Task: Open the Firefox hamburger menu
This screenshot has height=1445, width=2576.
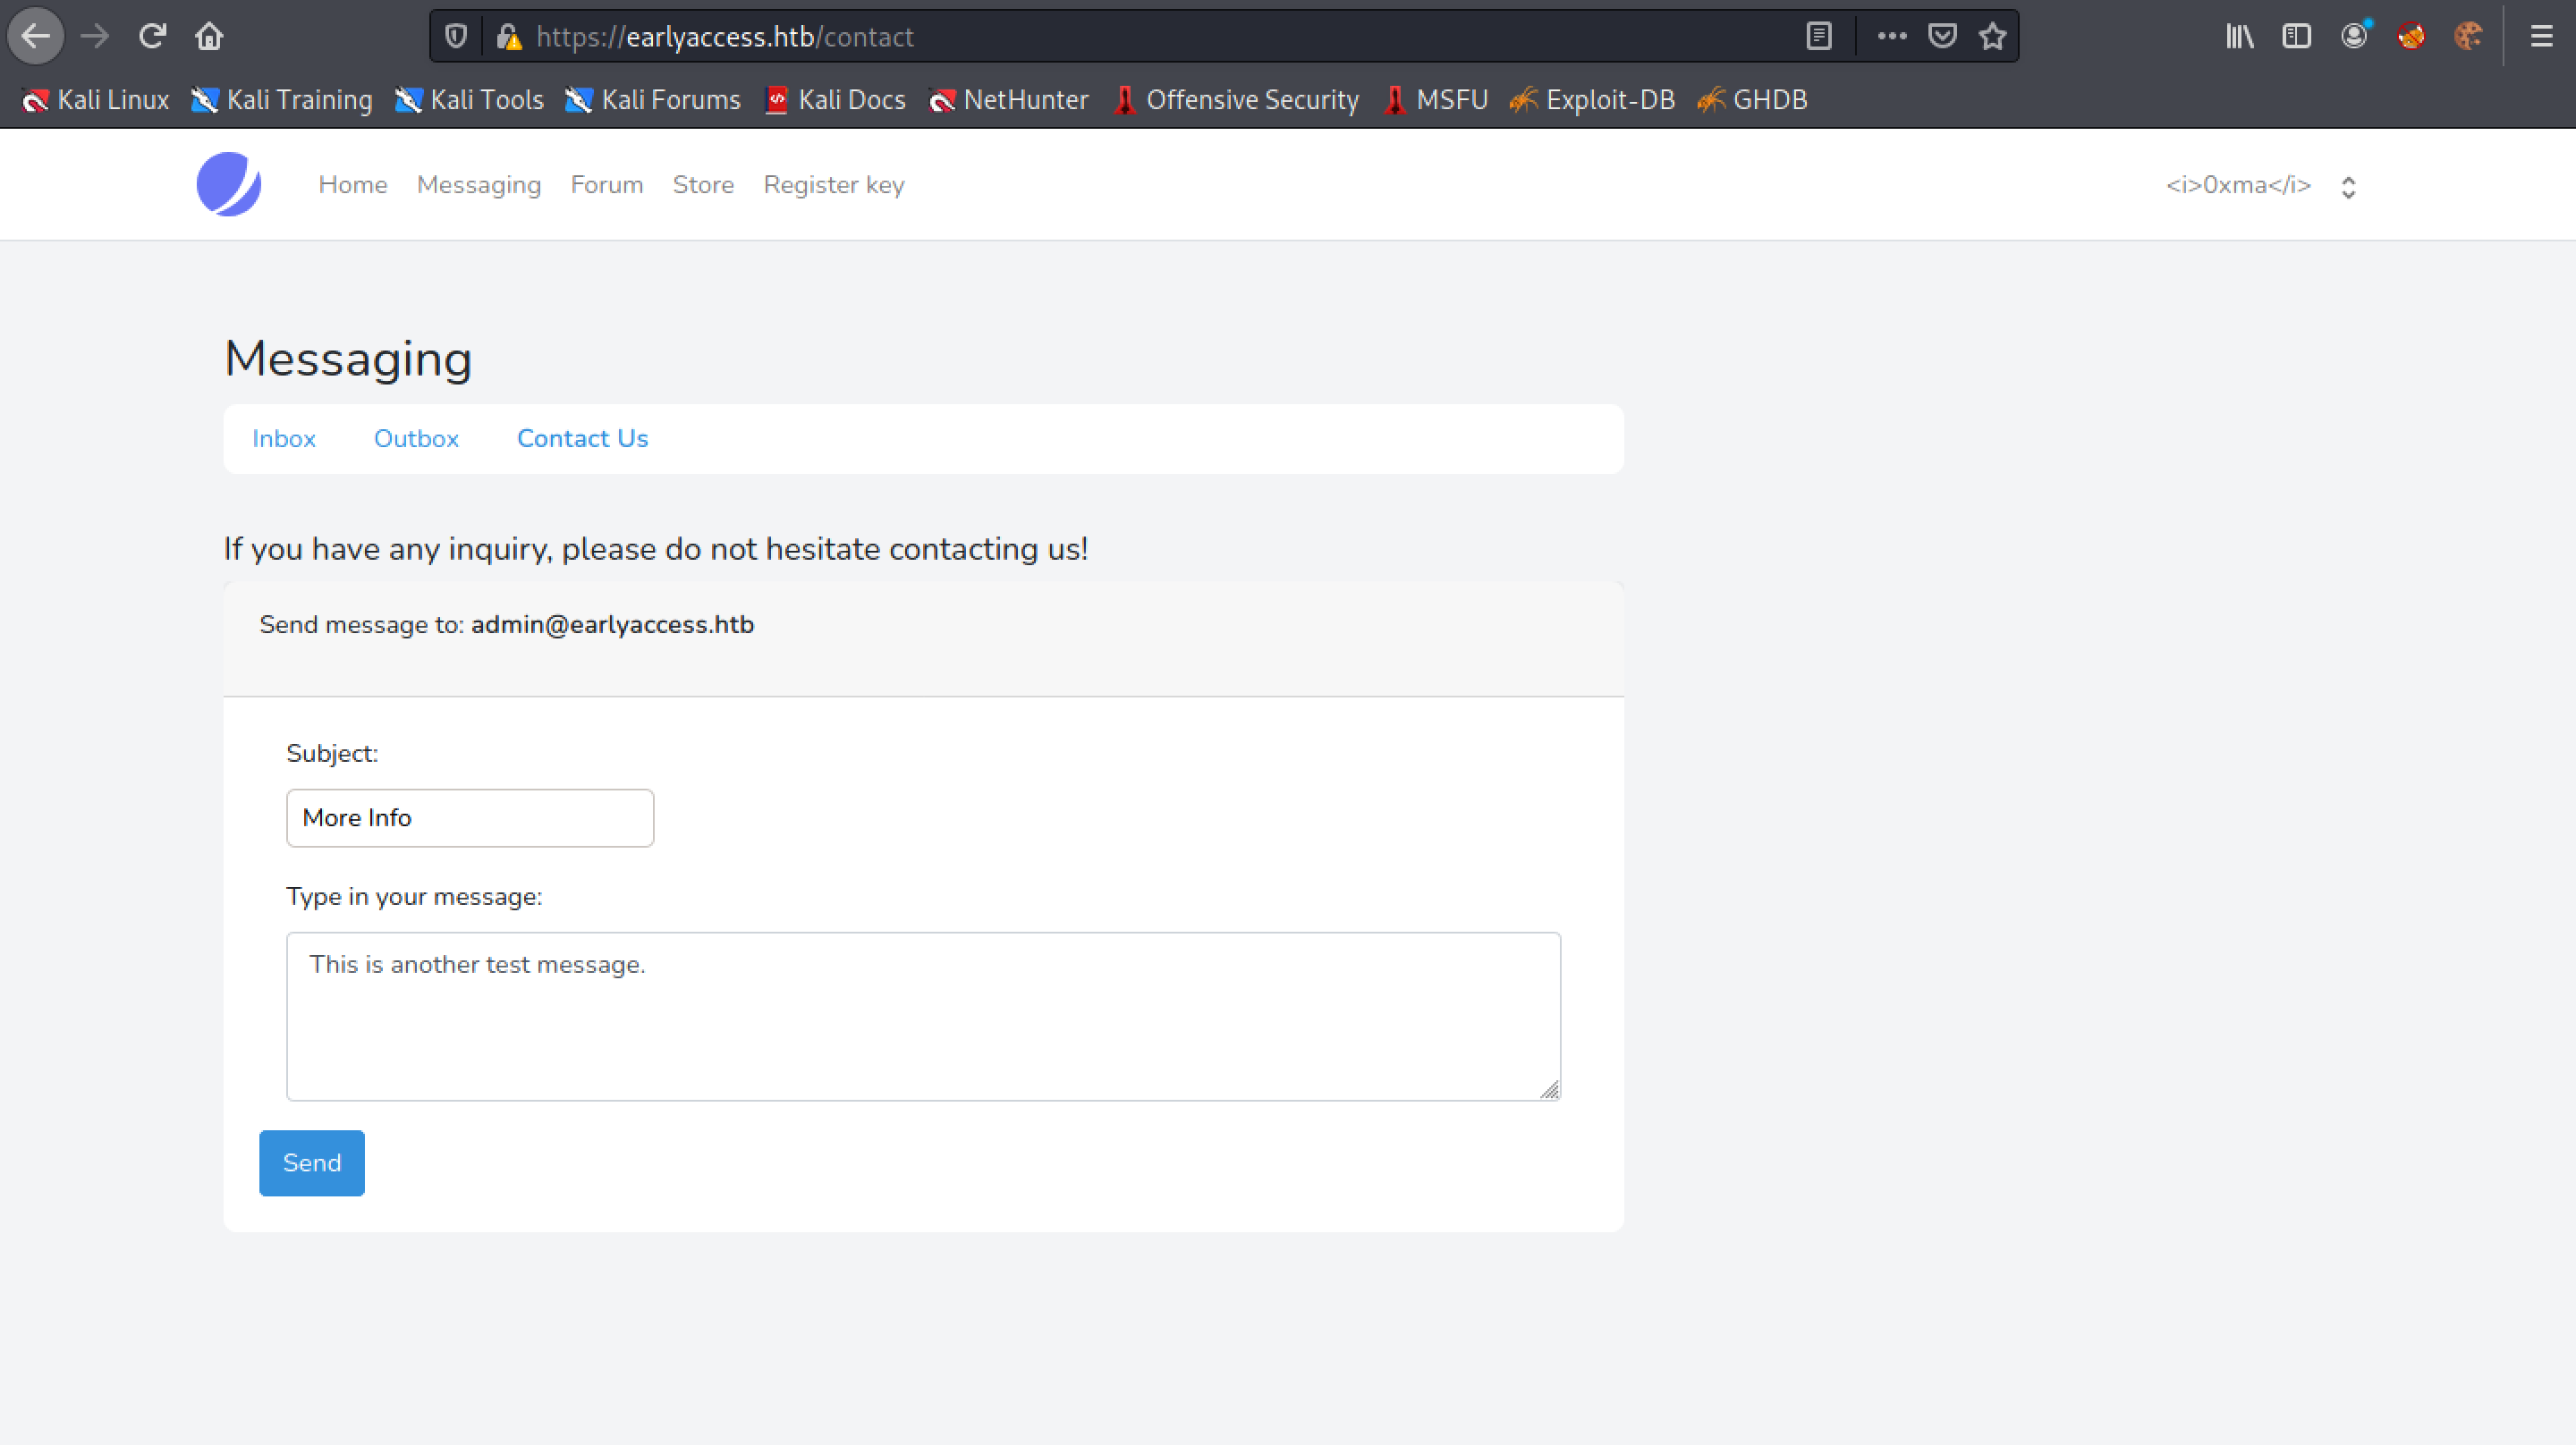Action: [x=2541, y=37]
